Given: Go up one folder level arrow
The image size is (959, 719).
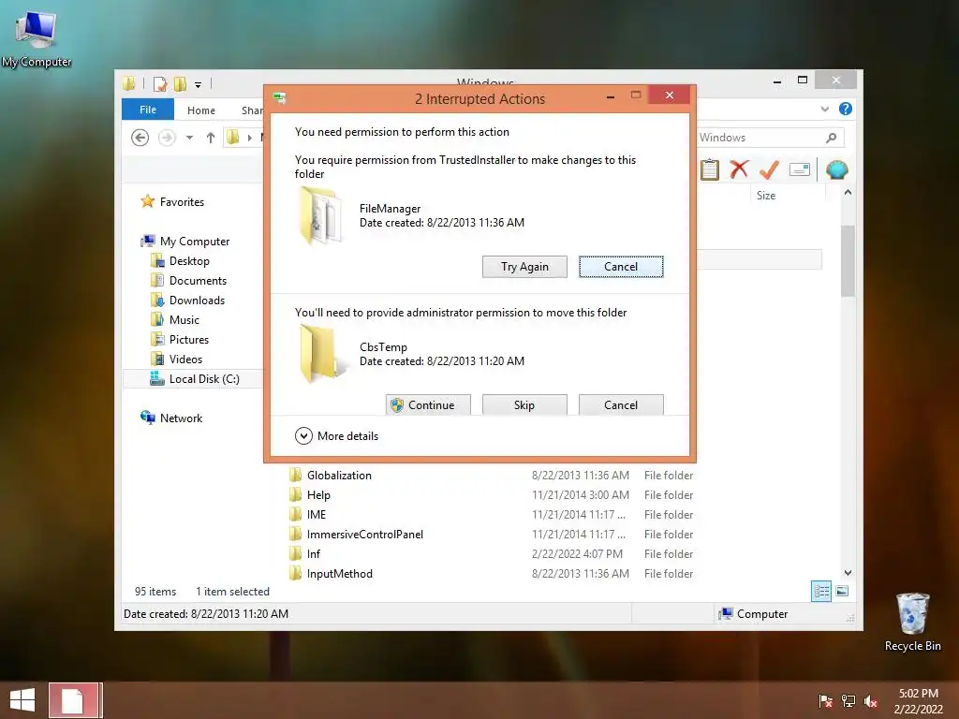Looking at the screenshot, I should pyautogui.click(x=211, y=138).
